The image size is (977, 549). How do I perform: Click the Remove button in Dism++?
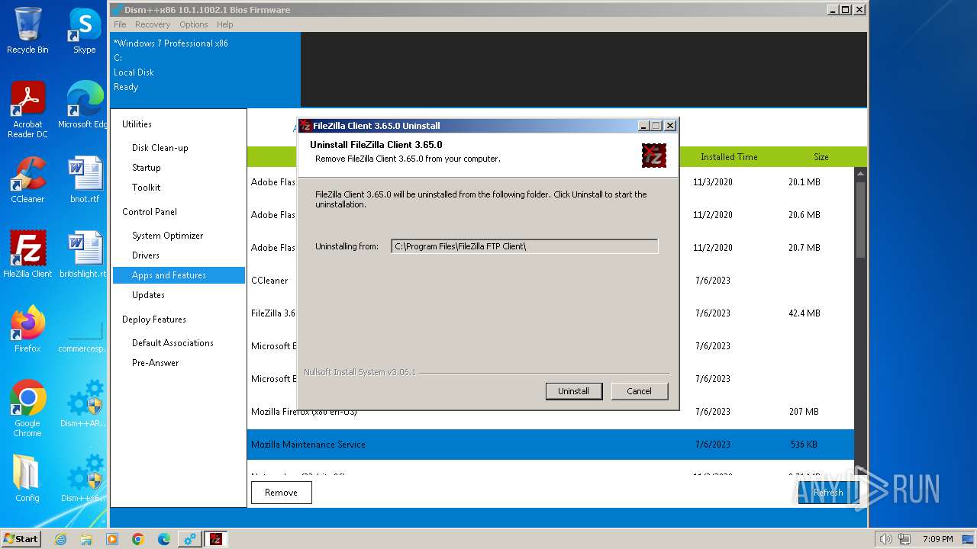click(281, 493)
